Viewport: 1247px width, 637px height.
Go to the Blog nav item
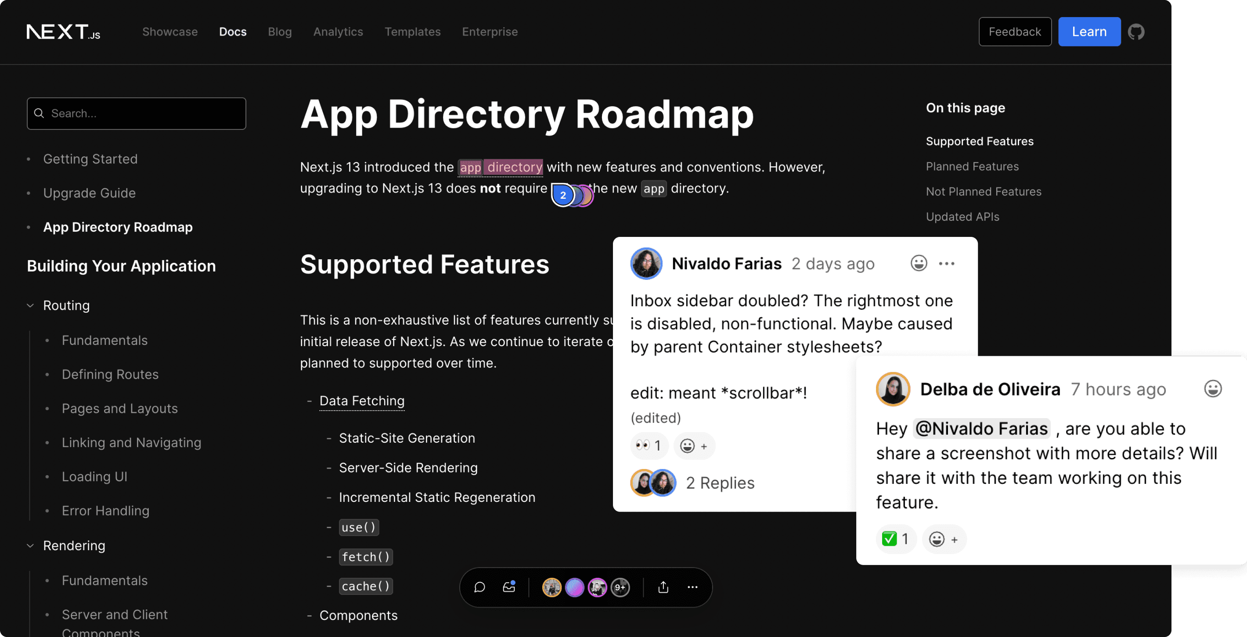point(280,32)
